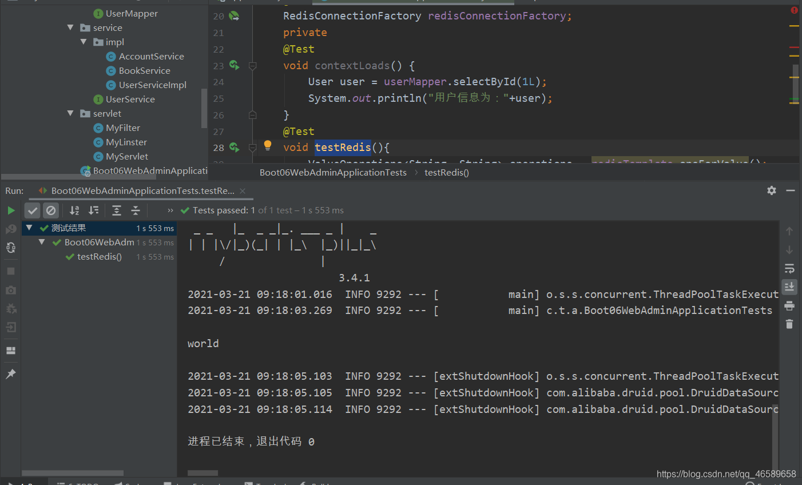Viewport: 802px width, 485px height.
Task: Go to next occurrence down arrow
Action: coord(789,250)
